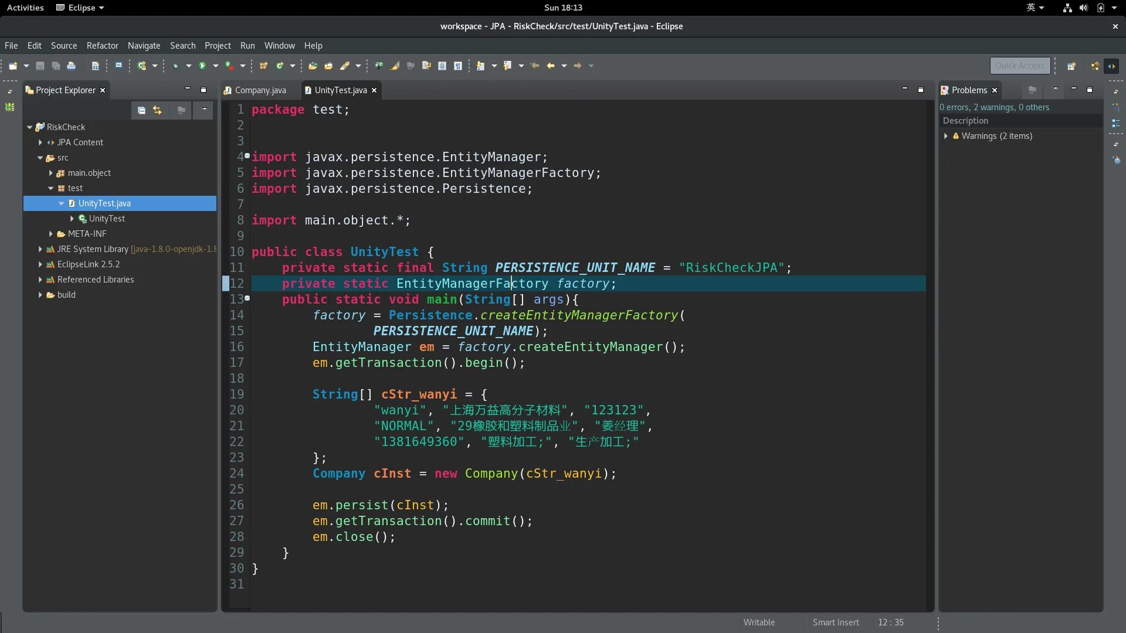
Task: Click the New Java Class icon
Action: pos(280,66)
